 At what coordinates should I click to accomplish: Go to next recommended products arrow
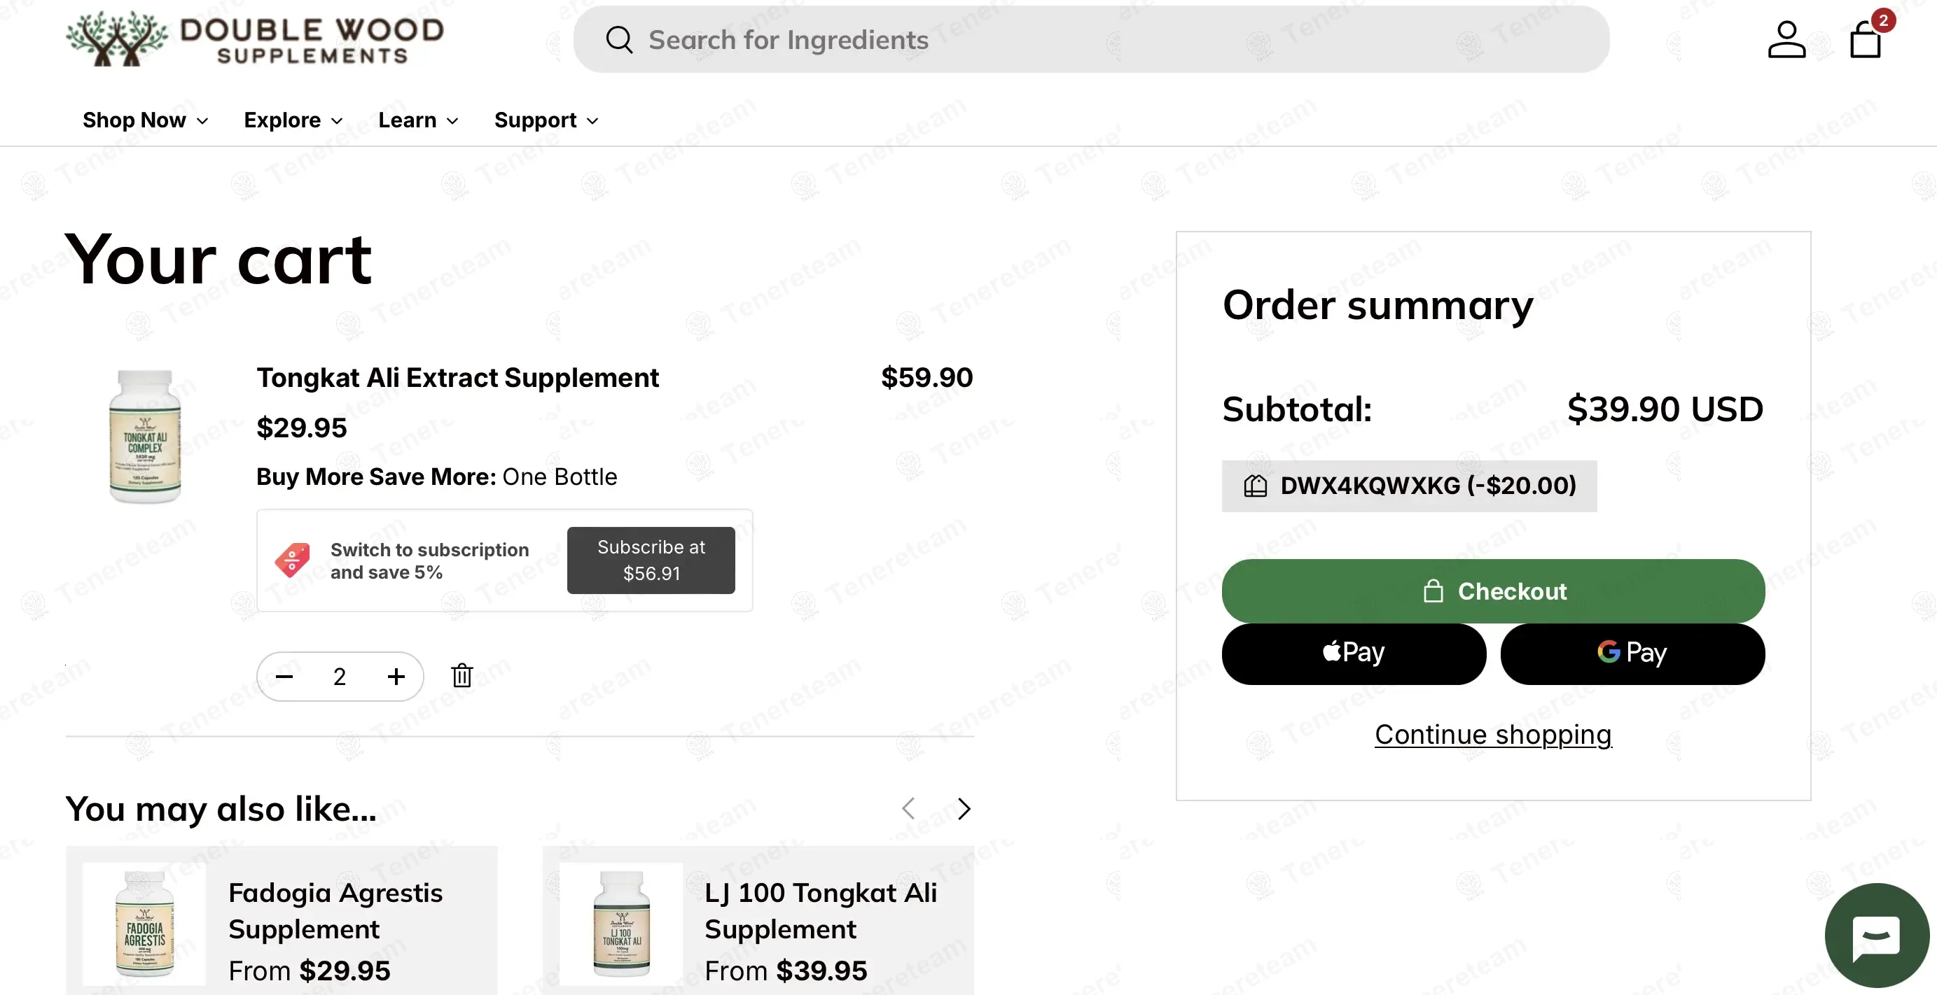tap(964, 809)
